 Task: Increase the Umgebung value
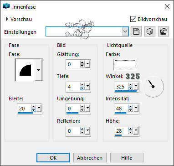[82, 107]
